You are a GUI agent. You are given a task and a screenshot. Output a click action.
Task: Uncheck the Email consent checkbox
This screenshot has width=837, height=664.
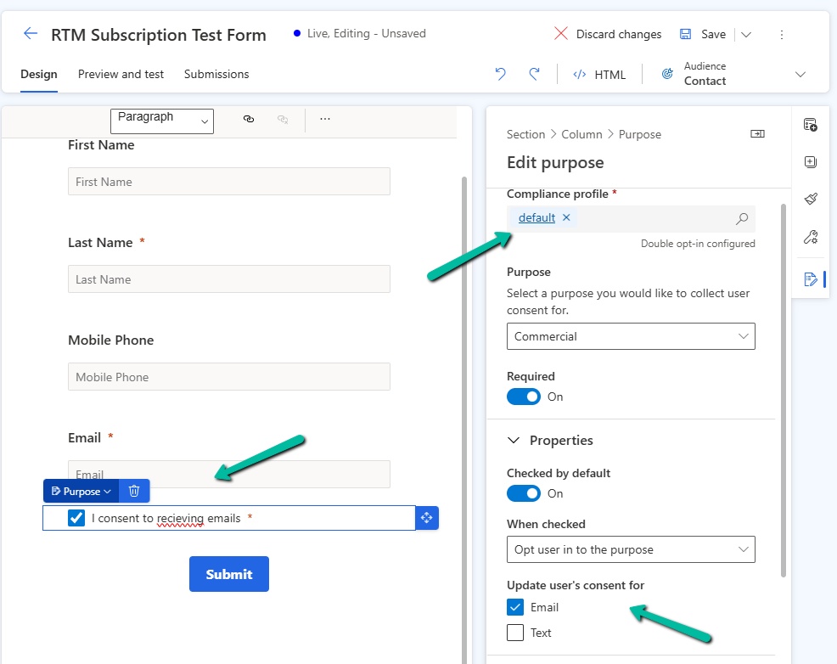pyautogui.click(x=515, y=607)
